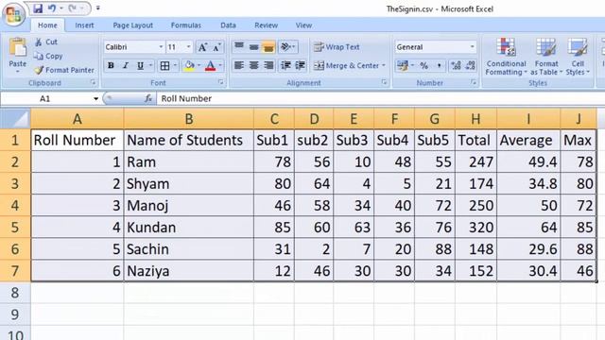Apply Accounting Number Format
The width and height of the screenshot is (605, 340).
[403, 65]
